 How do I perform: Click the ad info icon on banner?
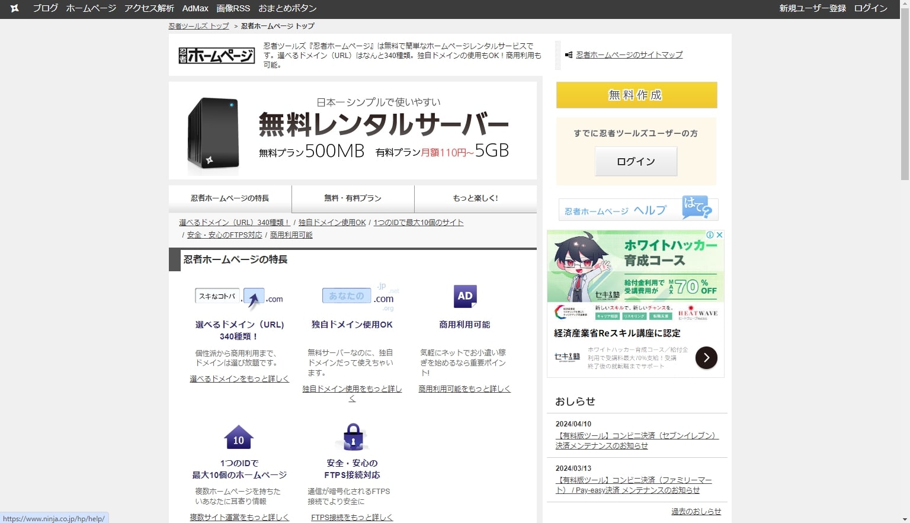pos(710,235)
